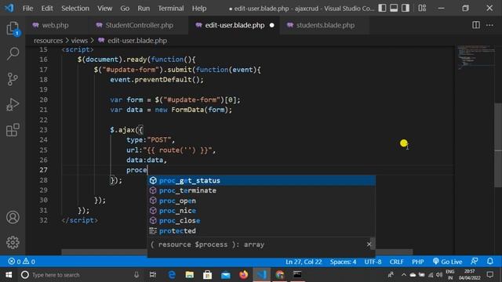Viewport: 502px width, 282px height.
Task: Click line number 23 in gutter
Action: 43,130
